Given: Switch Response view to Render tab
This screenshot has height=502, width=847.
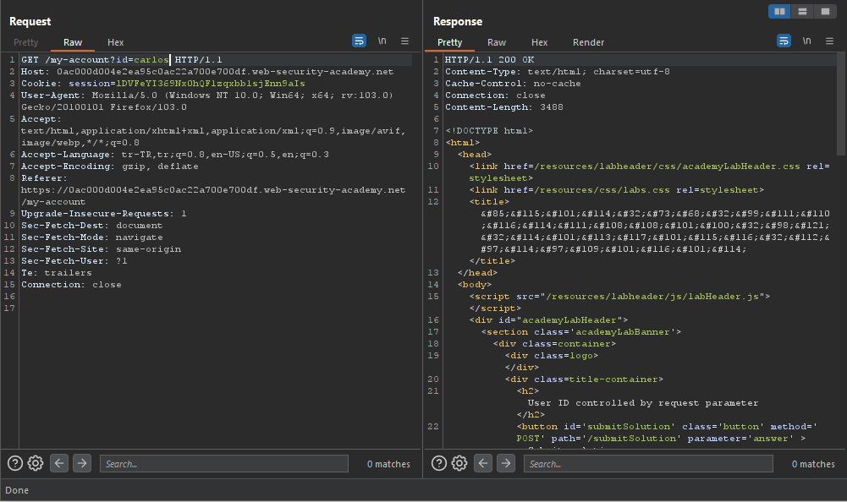Looking at the screenshot, I should tap(589, 42).
